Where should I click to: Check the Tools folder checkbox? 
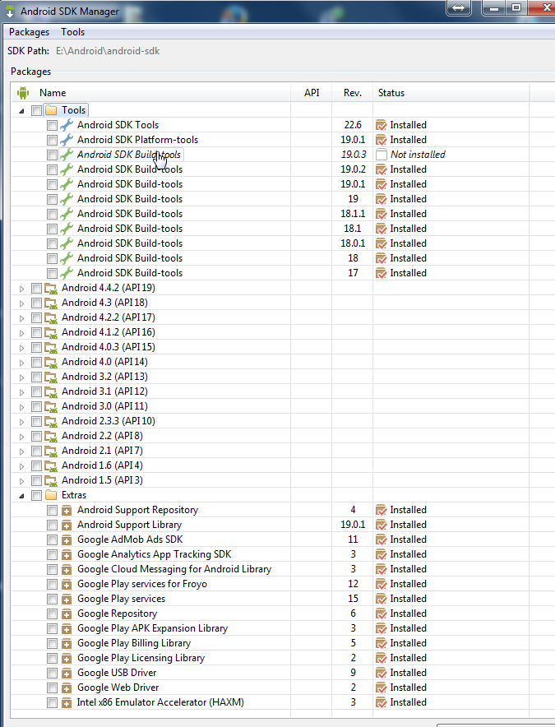(37, 110)
